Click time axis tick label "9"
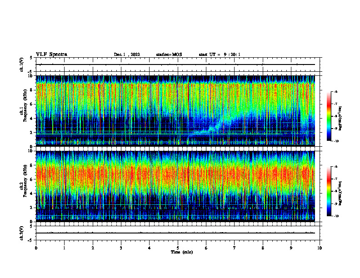Image resolution: width=360 pixels, height=278 pixels. click(291, 248)
